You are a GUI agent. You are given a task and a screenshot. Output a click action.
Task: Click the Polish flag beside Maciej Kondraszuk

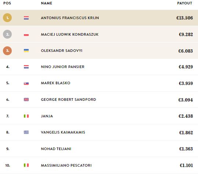(26, 35)
